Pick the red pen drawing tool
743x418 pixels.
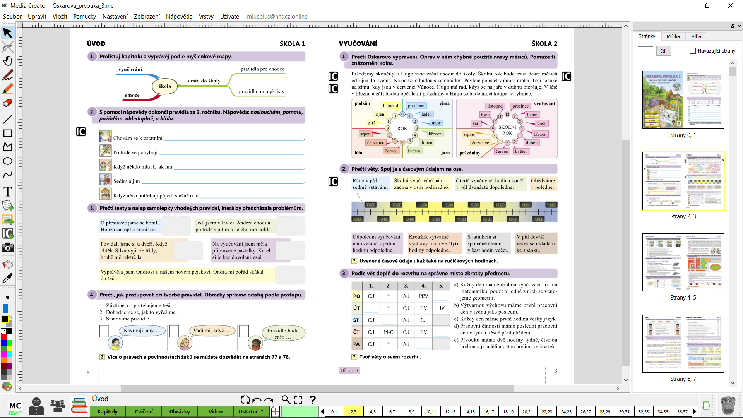7,75
